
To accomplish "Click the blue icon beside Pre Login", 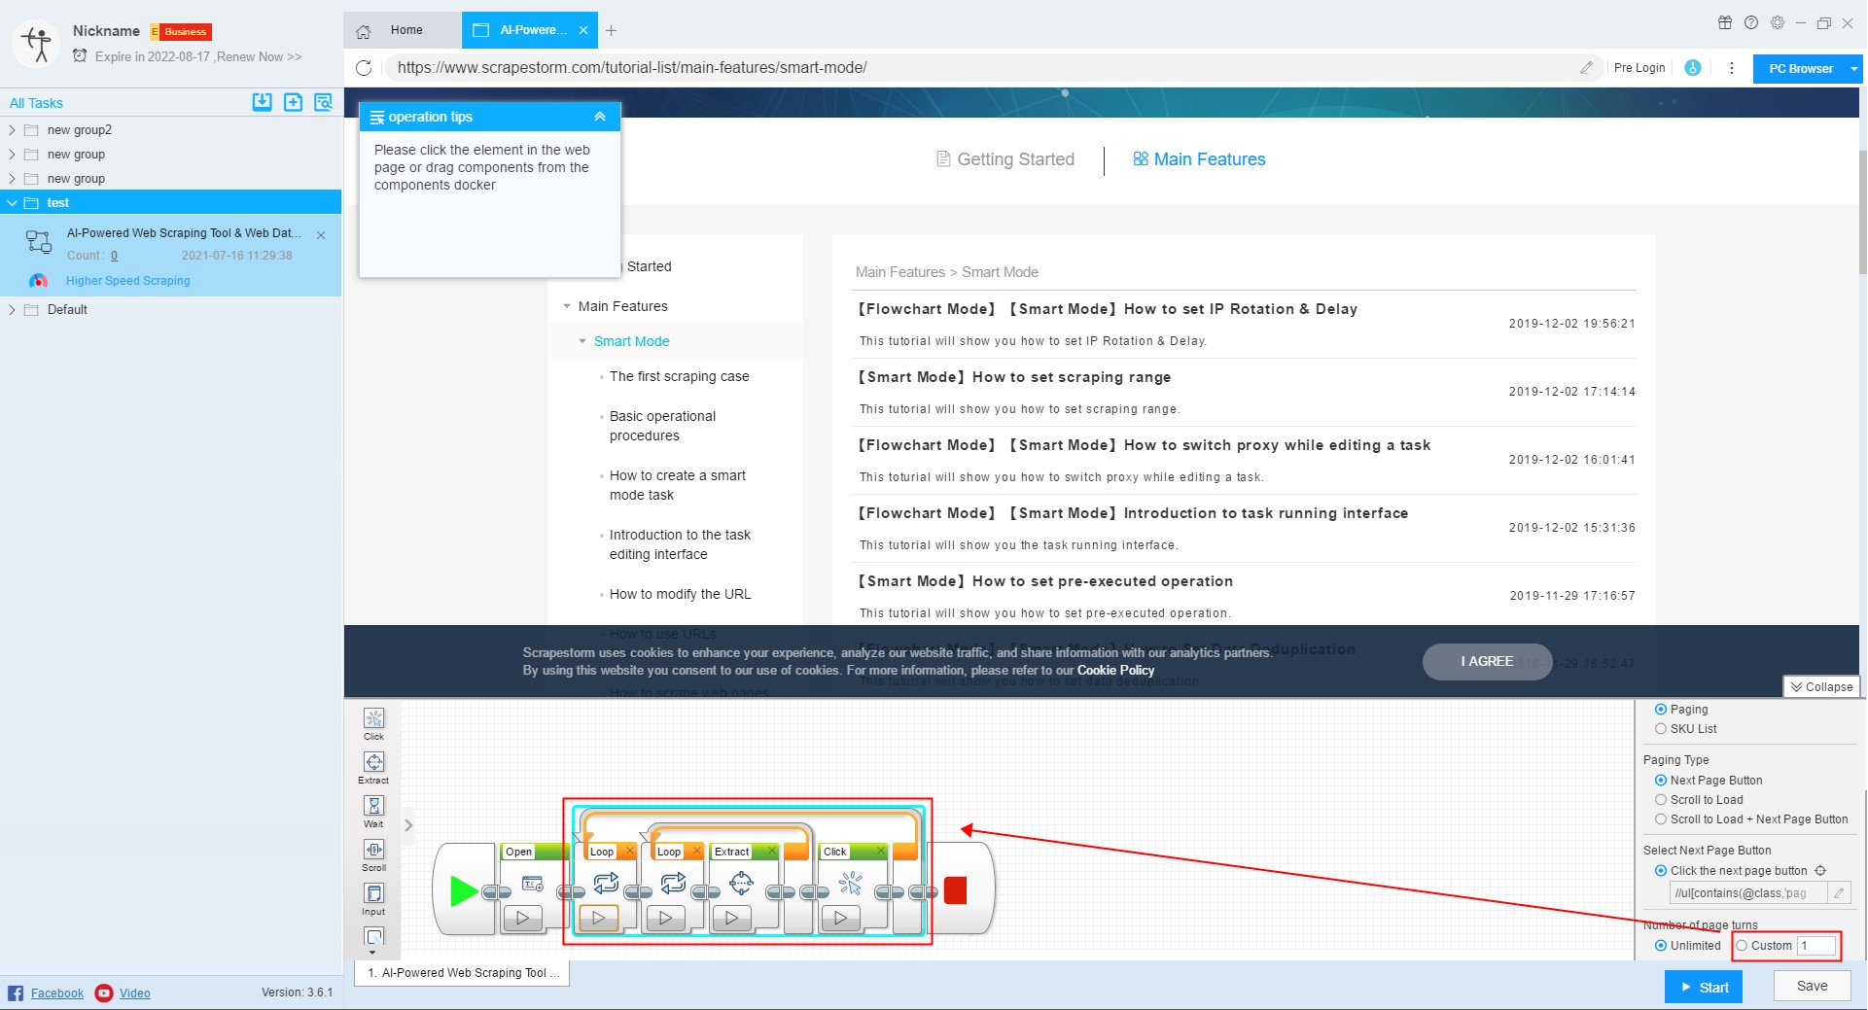I will [1693, 68].
